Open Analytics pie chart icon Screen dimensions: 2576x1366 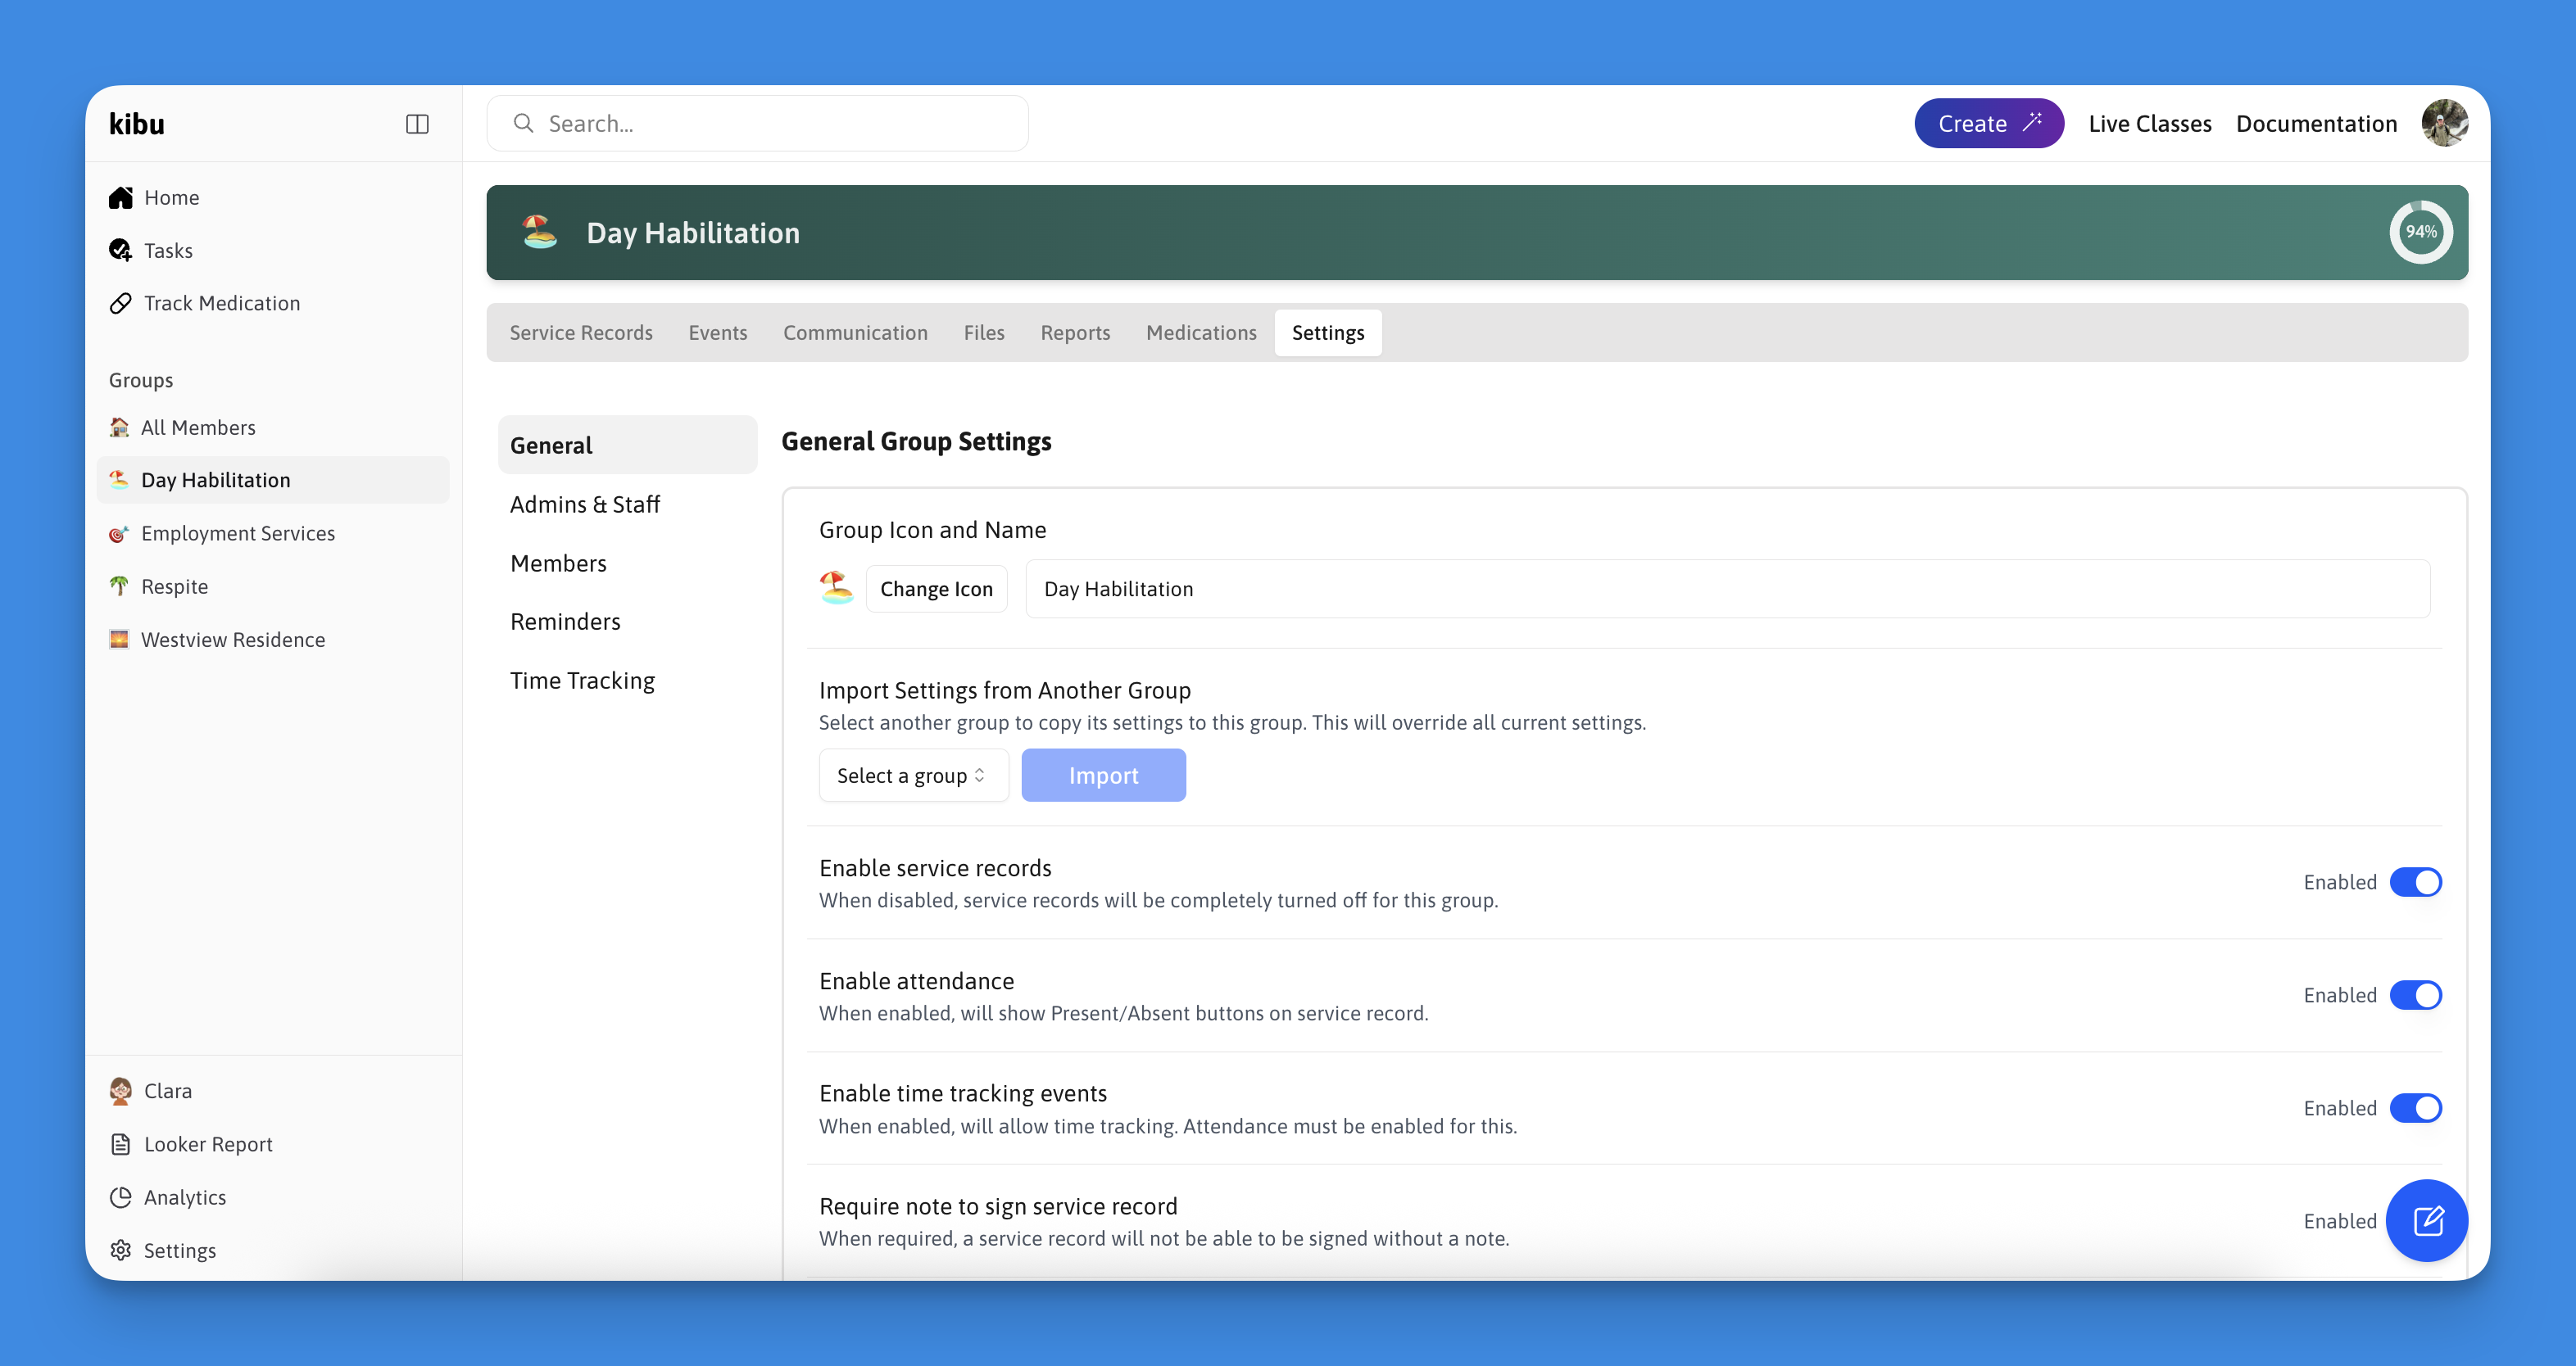pyautogui.click(x=121, y=1197)
